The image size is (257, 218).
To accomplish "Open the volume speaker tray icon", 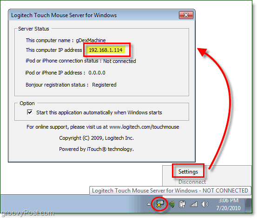I will [205, 204].
